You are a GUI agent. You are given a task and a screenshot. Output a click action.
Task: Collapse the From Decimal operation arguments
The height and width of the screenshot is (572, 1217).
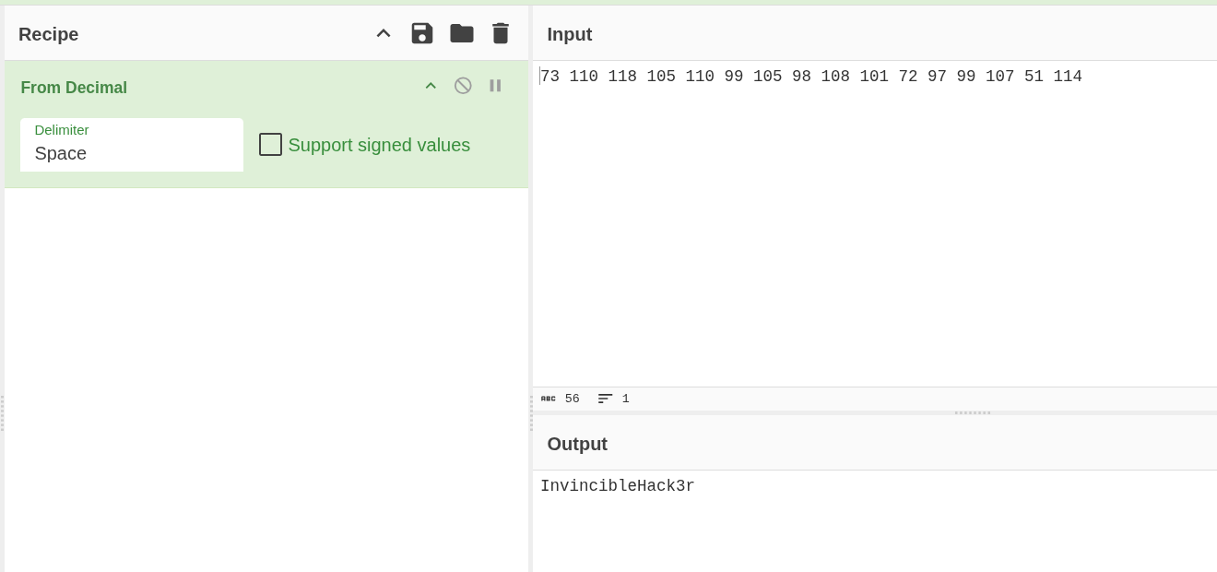point(431,86)
